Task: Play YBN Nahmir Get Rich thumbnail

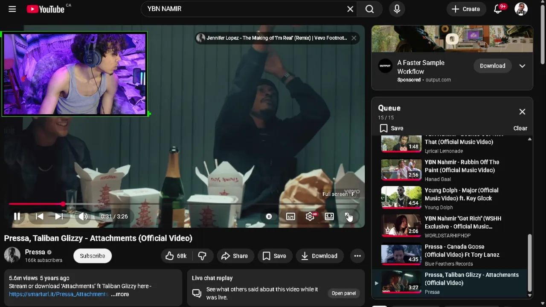Action: click(401, 226)
